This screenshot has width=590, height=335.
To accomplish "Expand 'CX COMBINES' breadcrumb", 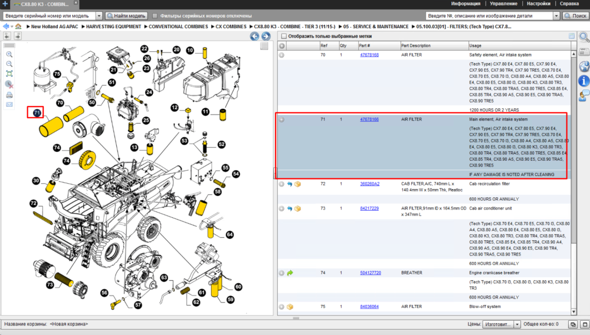I will tap(212, 26).
